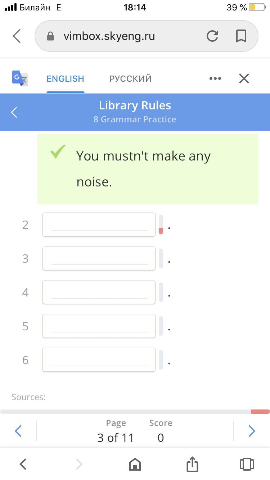
Task: Click the Google Translate logo icon
Action: click(20, 78)
